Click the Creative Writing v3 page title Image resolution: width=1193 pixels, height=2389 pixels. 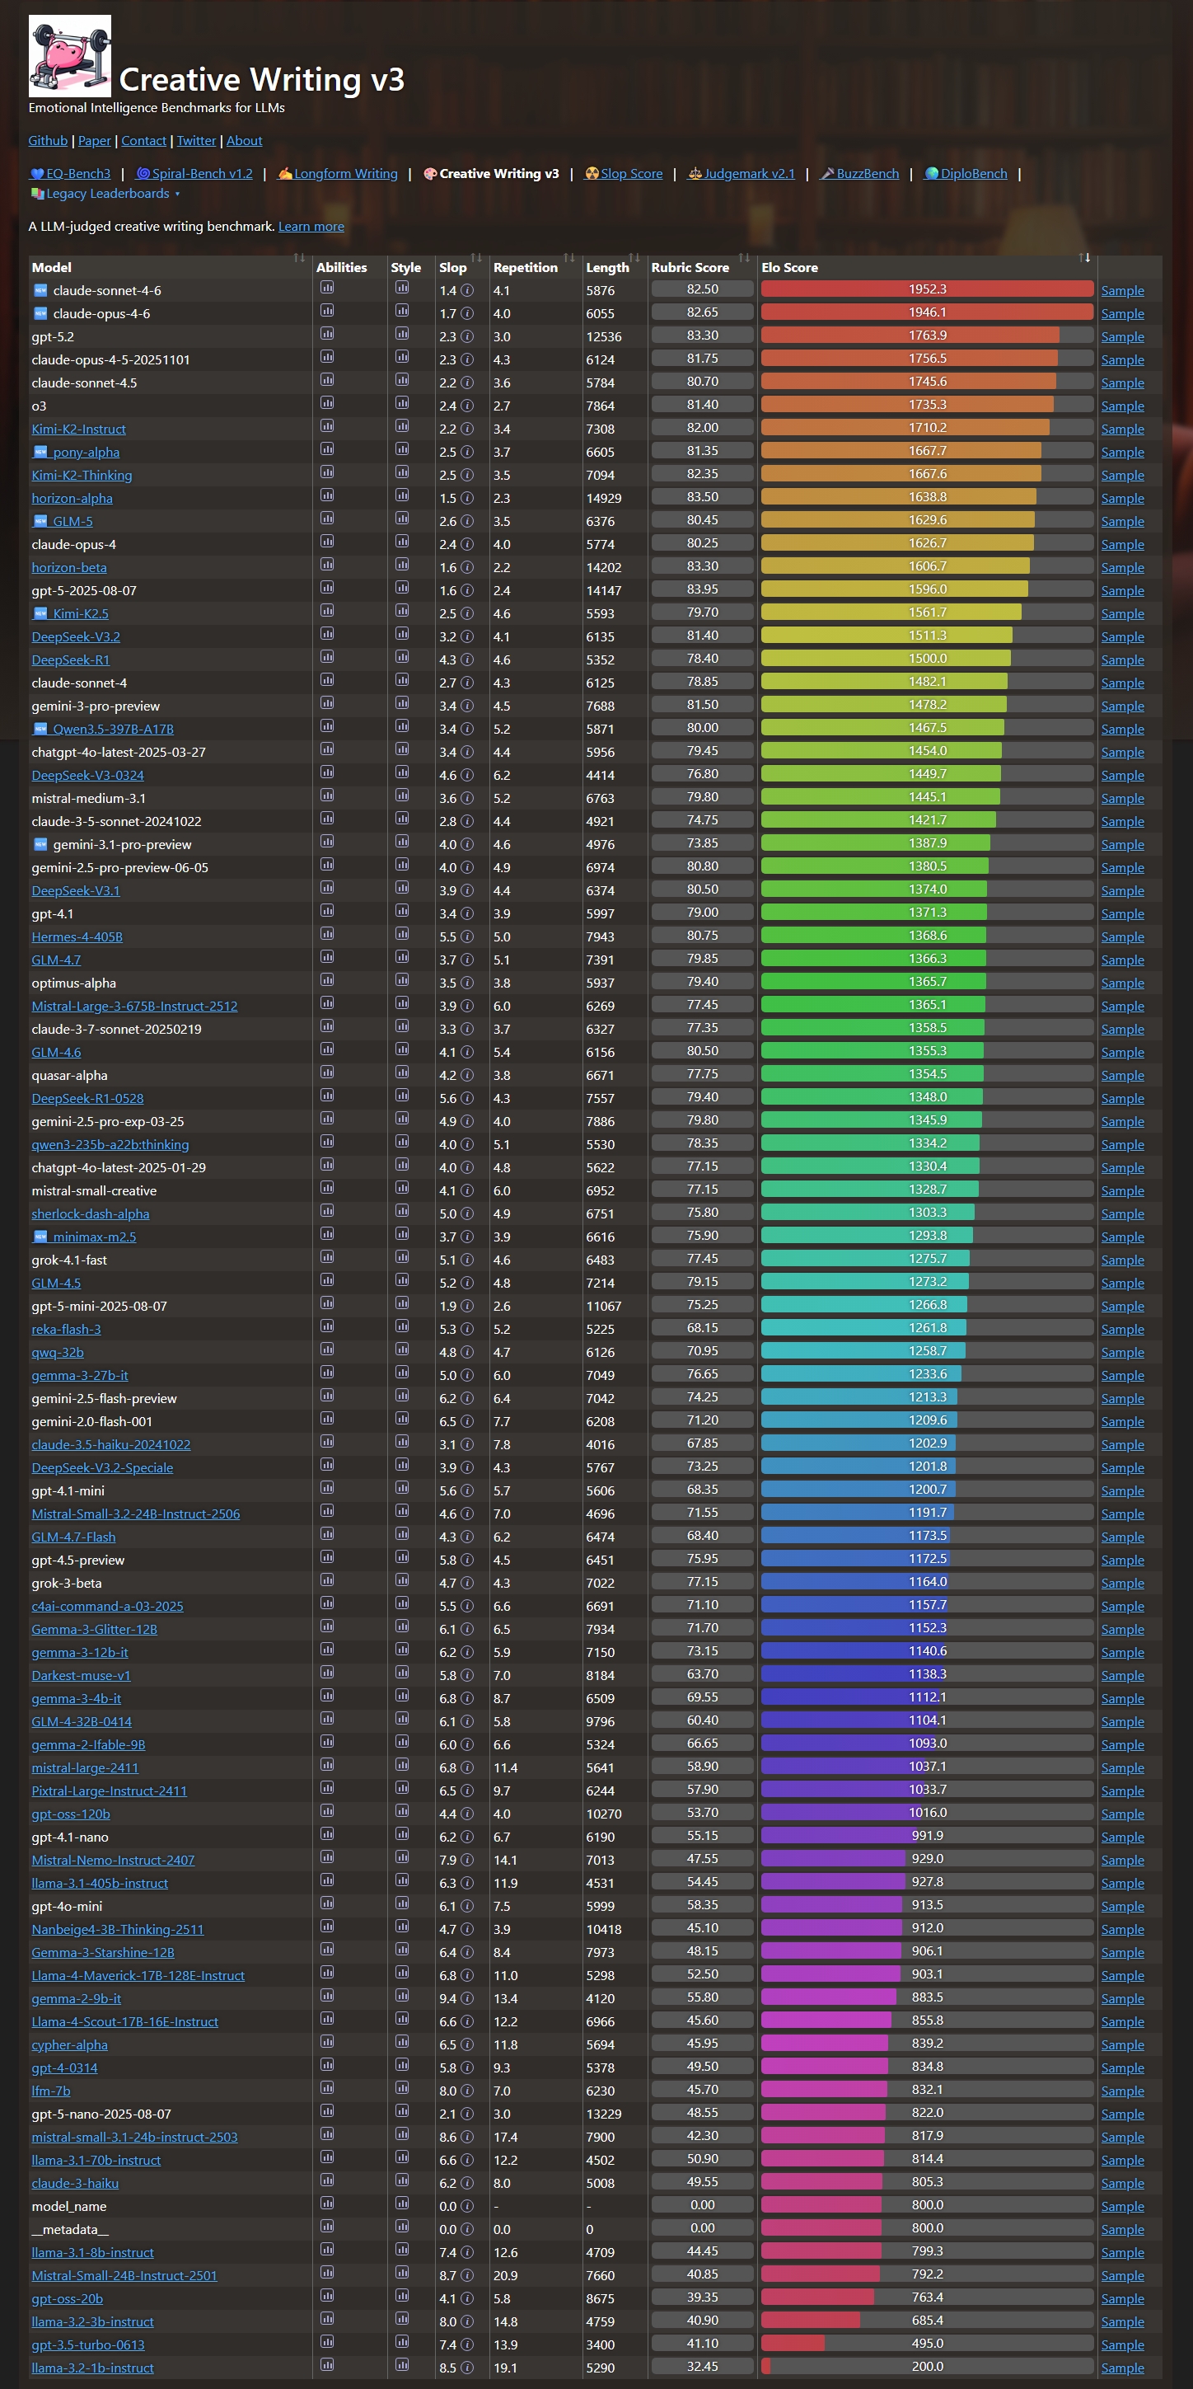click(x=262, y=80)
